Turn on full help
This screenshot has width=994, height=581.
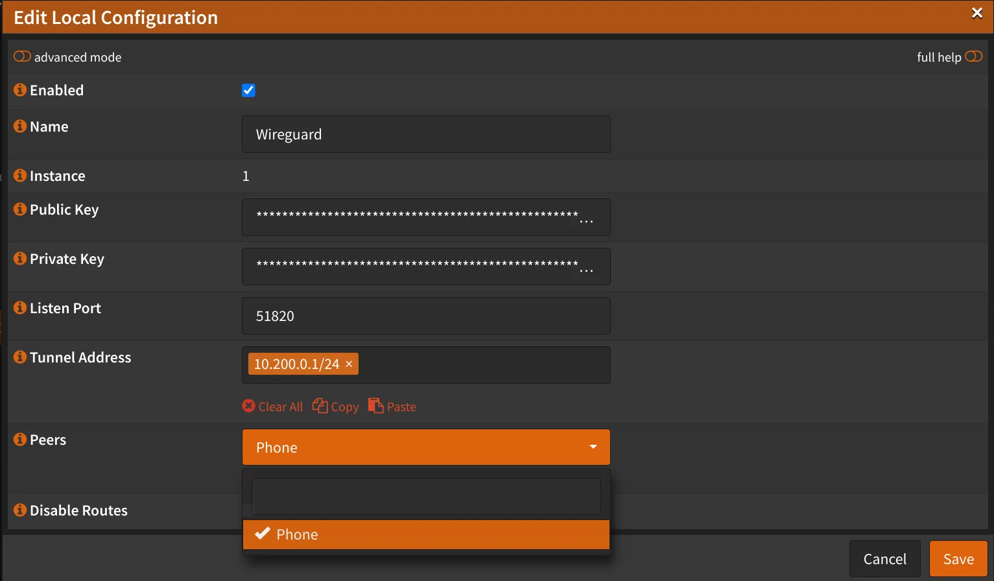(x=974, y=57)
